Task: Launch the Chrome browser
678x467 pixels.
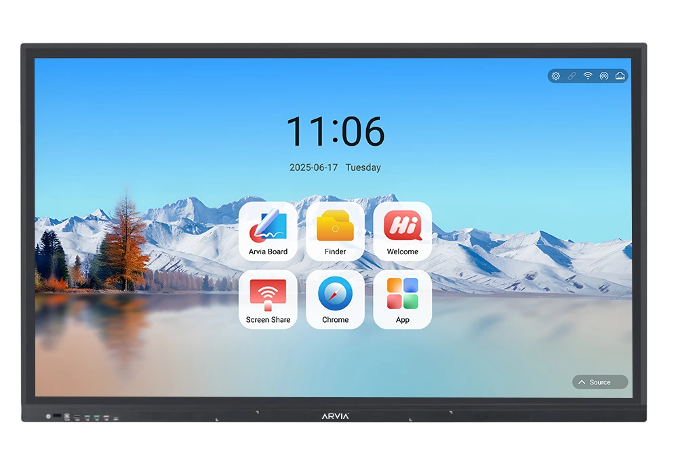Action: point(335,300)
